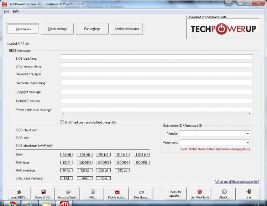Click the RBE title bar application icon
267x206 pixels.
(4, 4)
